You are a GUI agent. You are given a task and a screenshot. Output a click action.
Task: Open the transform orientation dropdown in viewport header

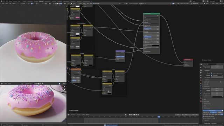pyautogui.click(x=24, y=3)
